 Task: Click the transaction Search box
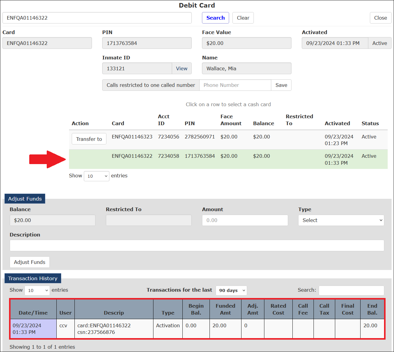[351, 290]
